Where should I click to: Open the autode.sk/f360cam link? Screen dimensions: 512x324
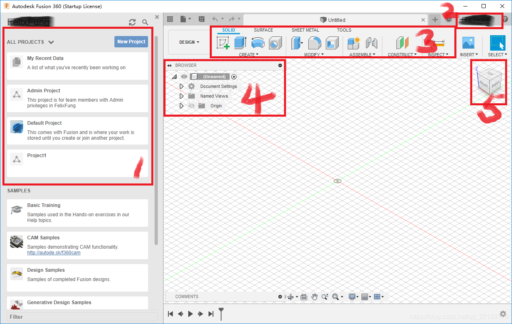54,253
